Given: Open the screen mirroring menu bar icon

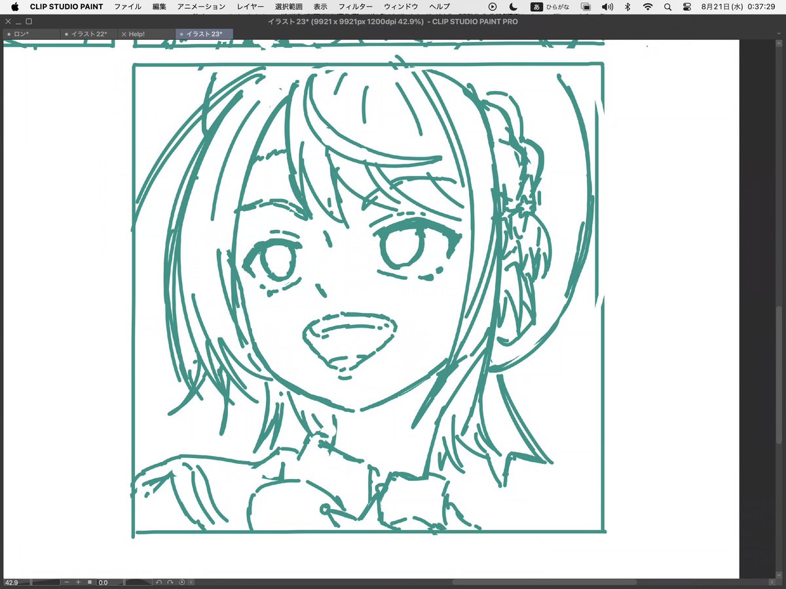Looking at the screenshot, I should click(586, 7).
